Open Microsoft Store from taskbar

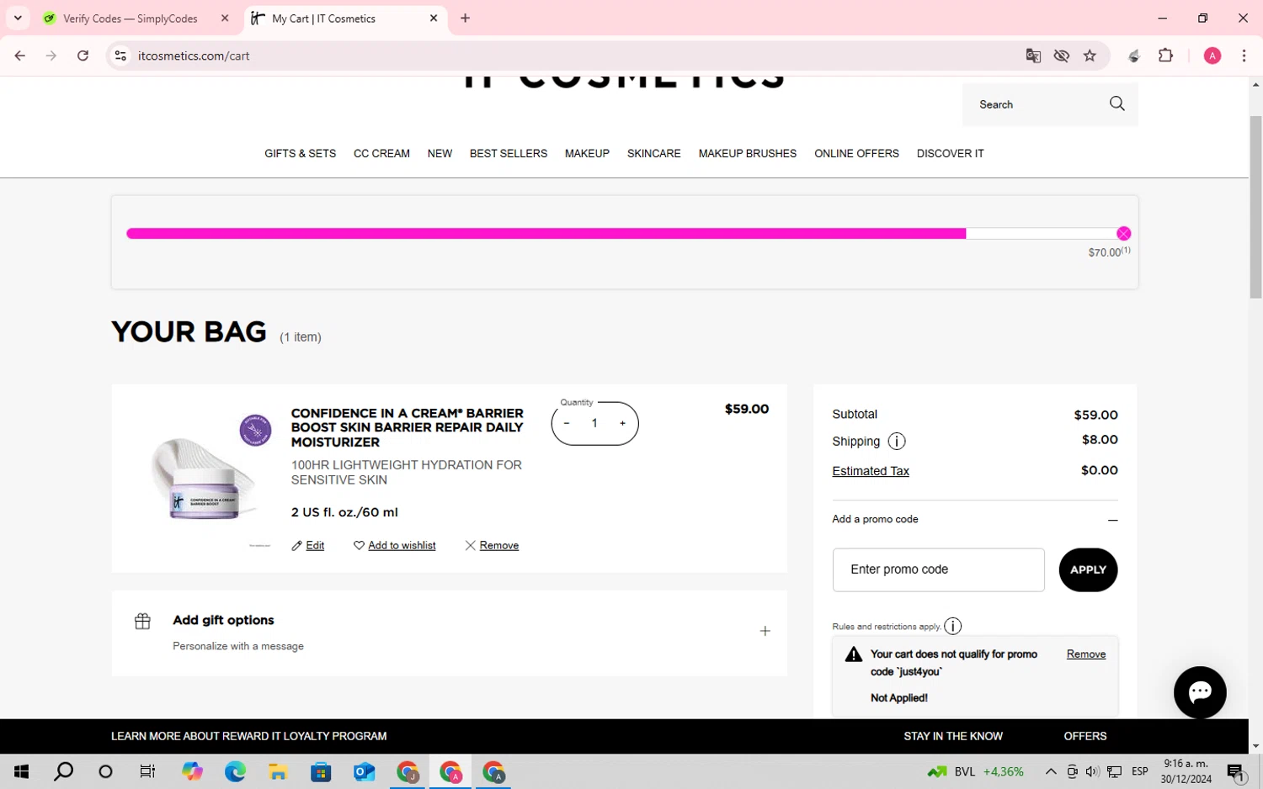(321, 771)
